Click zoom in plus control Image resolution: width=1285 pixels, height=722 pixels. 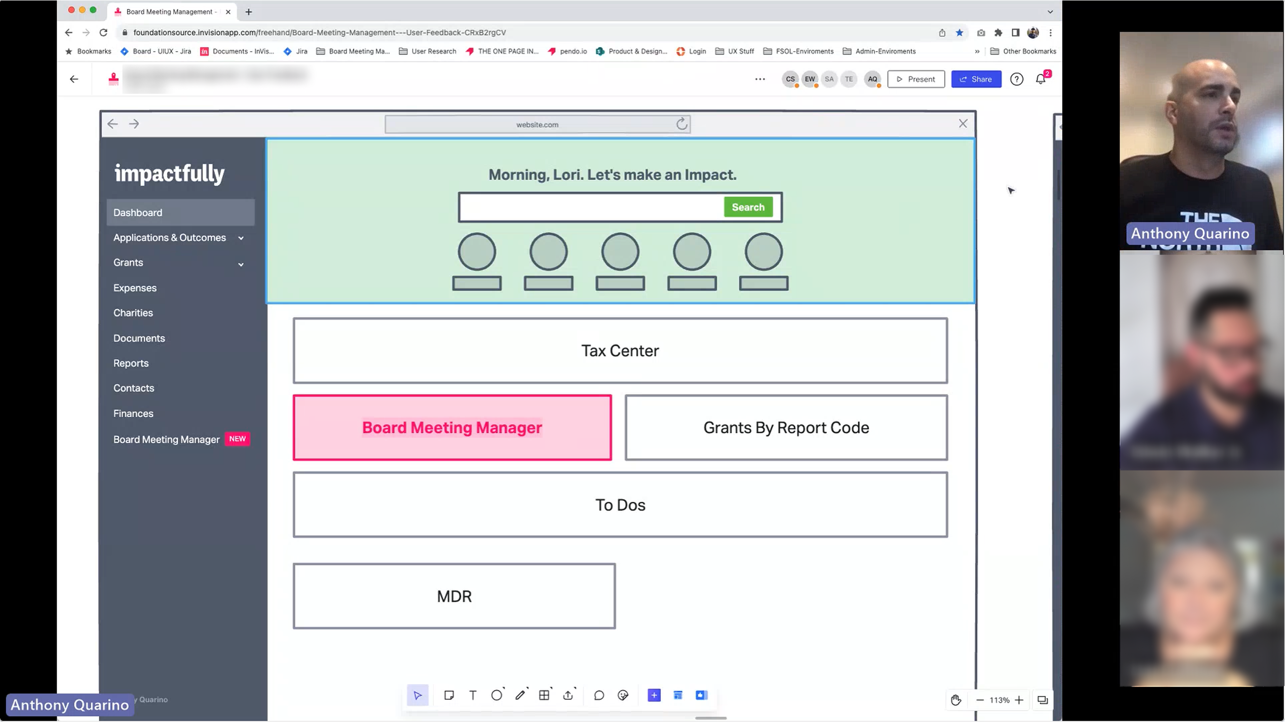coord(1019,700)
